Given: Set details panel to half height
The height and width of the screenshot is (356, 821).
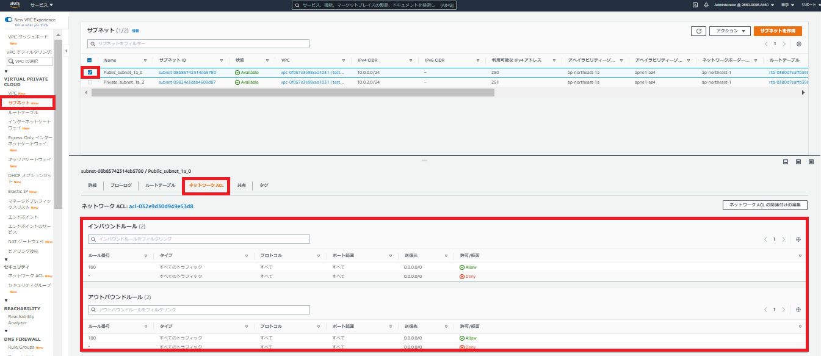Looking at the screenshot, I should coord(798,162).
